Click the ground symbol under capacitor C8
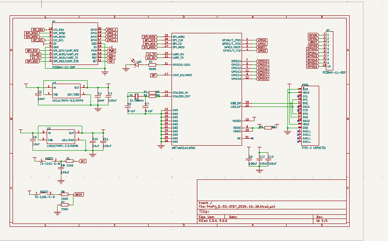The image size is (388, 241). point(61,181)
